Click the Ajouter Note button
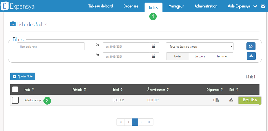 click(22, 76)
